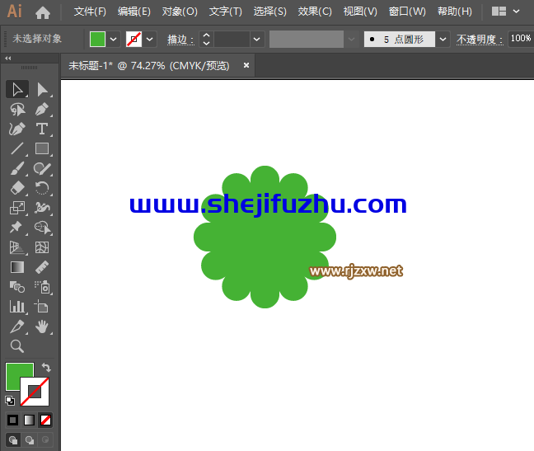
Task: Click the green Fill box in toolbox
Action: pyautogui.click(x=16, y=373)
